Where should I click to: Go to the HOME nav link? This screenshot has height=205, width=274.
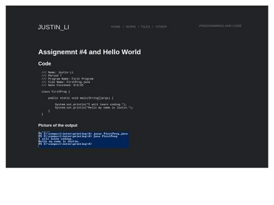tap(116, 27)
